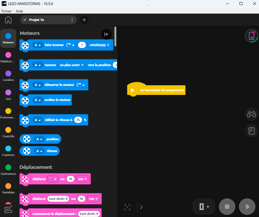Image resolution: width=259 pixels, height=217 pixels.
Task: Open block extensions at sidebar bottom
Action: pyautogui.click(x=8, y=209)
